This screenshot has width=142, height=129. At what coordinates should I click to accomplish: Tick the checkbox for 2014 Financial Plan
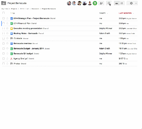[x=3, y=23]
